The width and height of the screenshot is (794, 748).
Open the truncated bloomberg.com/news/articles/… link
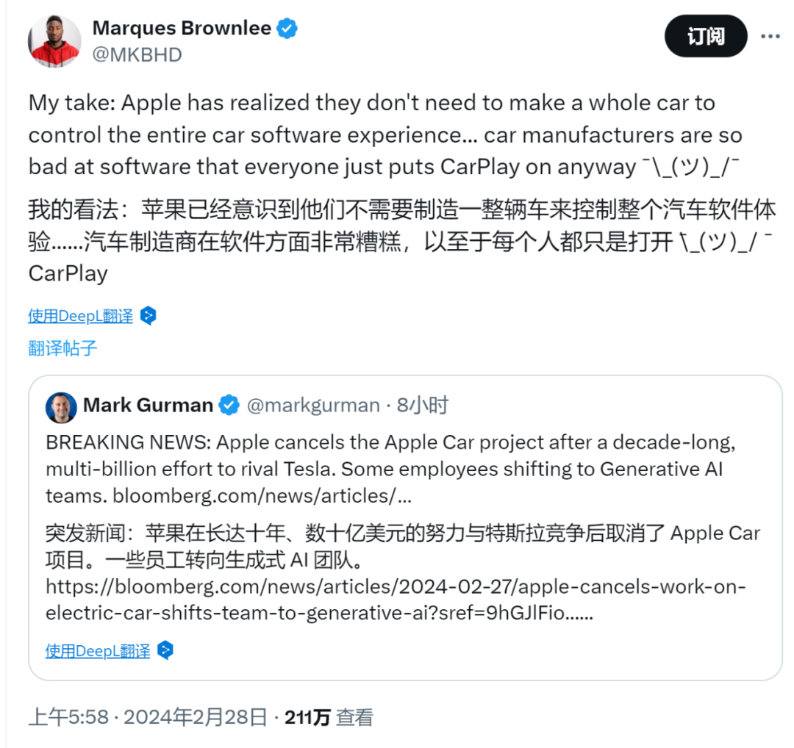[x=262, y=495]
